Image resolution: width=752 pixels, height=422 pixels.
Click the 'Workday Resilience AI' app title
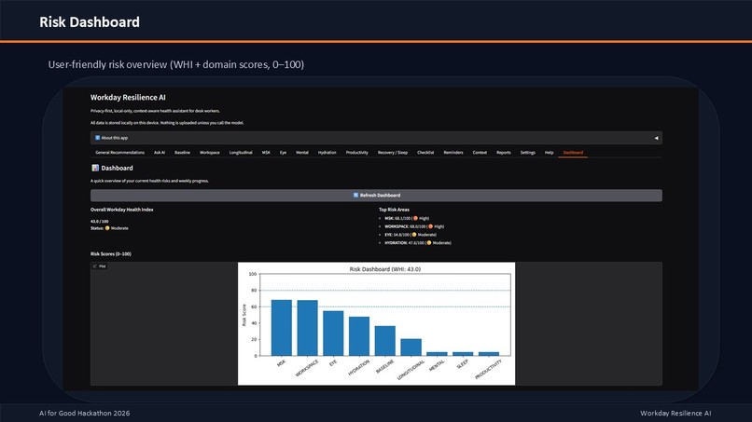point(128,97)
